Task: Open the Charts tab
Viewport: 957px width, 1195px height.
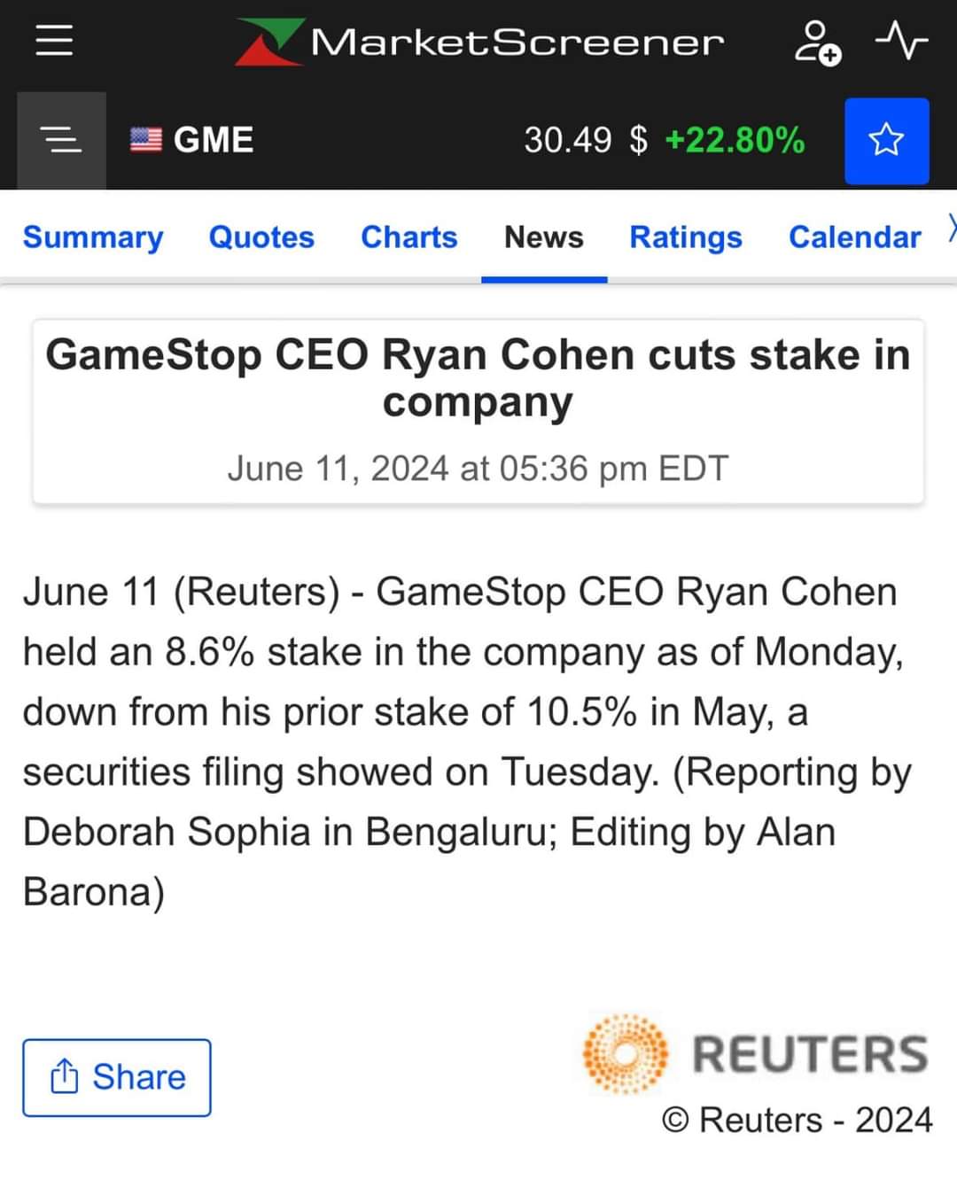Action: coord(408,237)
